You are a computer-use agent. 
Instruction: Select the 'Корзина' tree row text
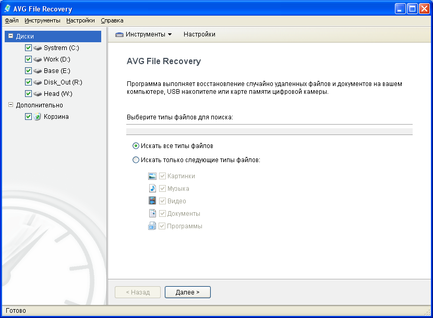coord(56,116)
